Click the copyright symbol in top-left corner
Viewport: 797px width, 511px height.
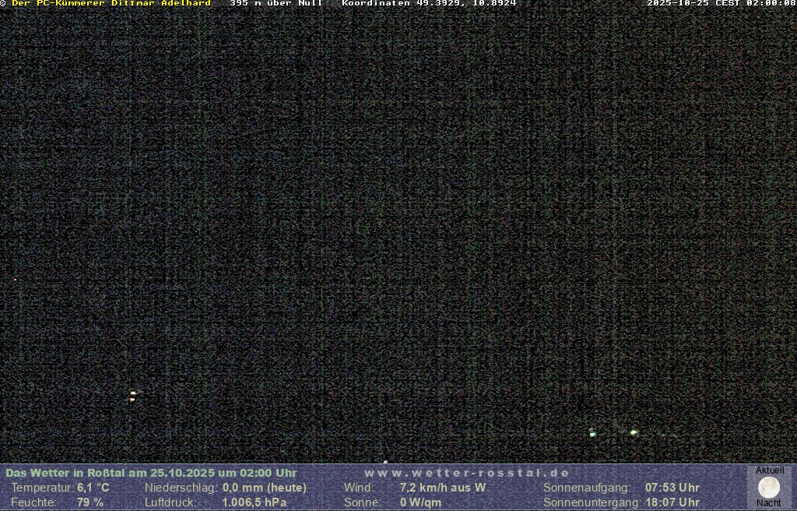(4, 4)
